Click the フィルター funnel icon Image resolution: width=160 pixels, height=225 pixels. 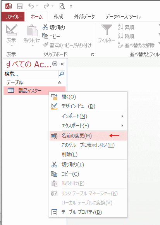[107, 30]
